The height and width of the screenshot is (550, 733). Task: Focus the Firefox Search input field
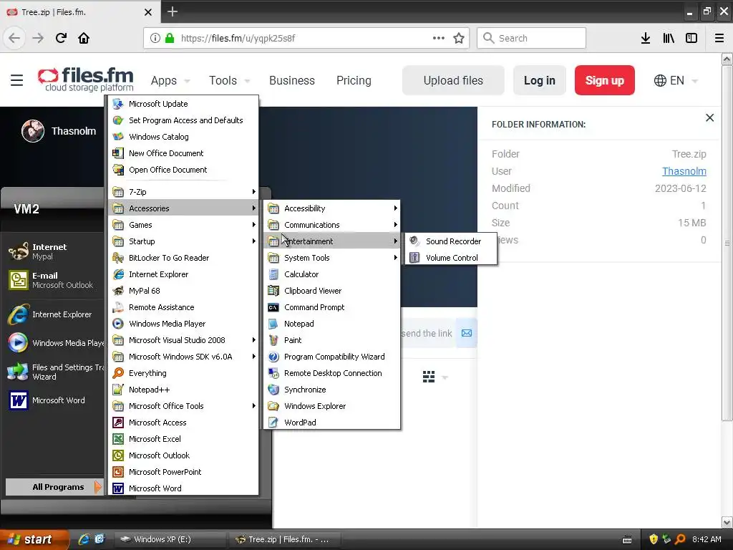click(532, 38)
